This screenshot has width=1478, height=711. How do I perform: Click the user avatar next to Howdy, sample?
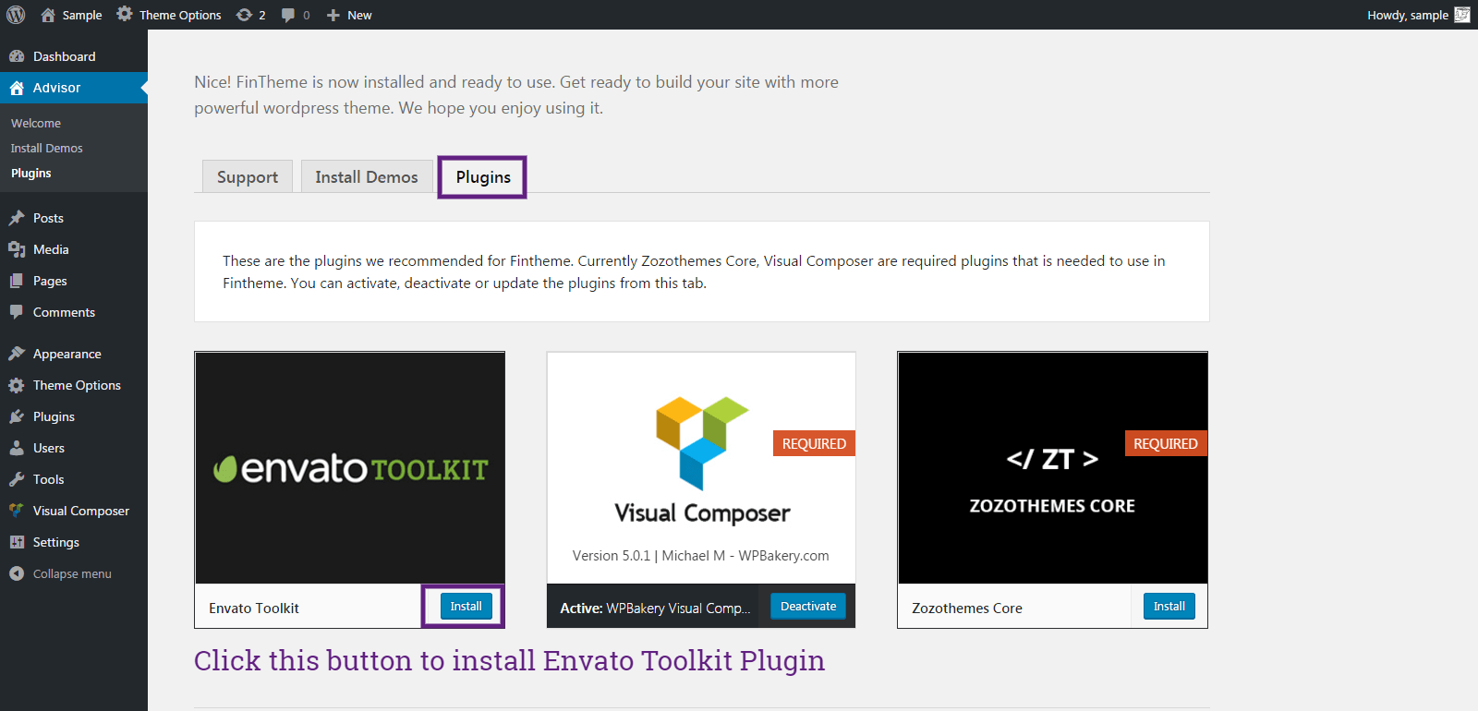pos(1462,15)
